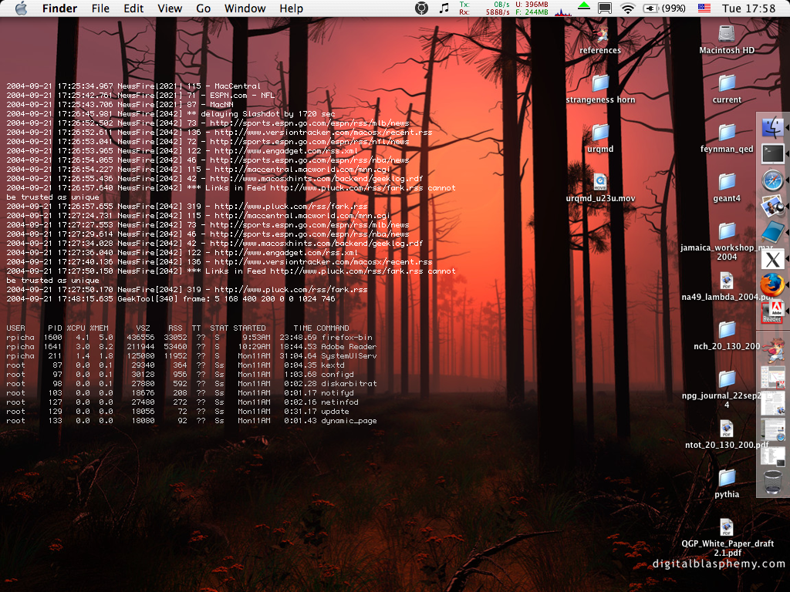Select the urqmd_u23u.mov movie file
The width and height of the screenshot is (790, 592).
pos(600,182)
